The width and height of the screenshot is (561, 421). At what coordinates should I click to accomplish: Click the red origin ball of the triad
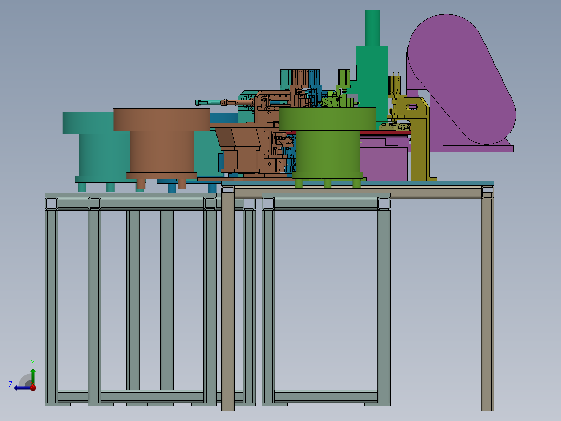tap(33, 387)
